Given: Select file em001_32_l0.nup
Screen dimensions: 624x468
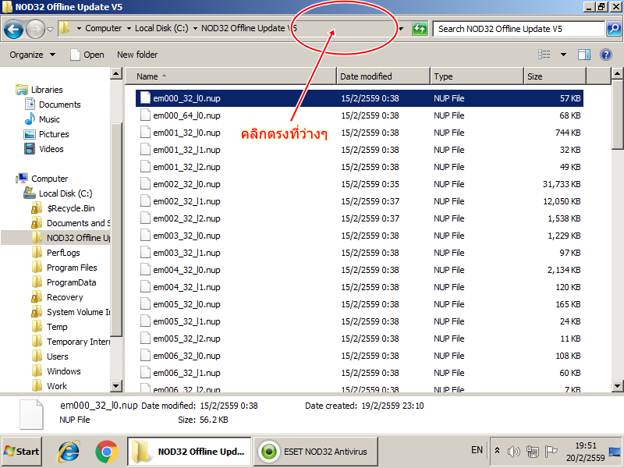Looking at the screenshot, I should 186,133.
